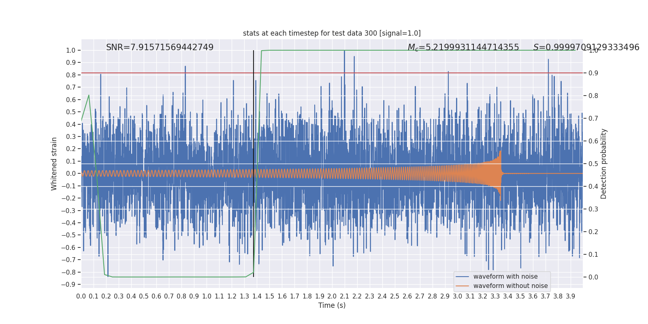Click the red horizontal threshold line
The image size is (648, 324).
pyautogui.click(x=332, y=73)
